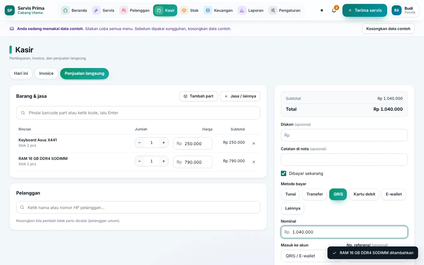Remove RAM 16 GB DDR4 SODIMM row

click(254, 162)
